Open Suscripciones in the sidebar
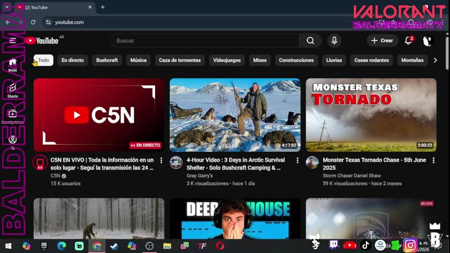The width and height of the screenshot is (450, 253). (x=13, y=117)
